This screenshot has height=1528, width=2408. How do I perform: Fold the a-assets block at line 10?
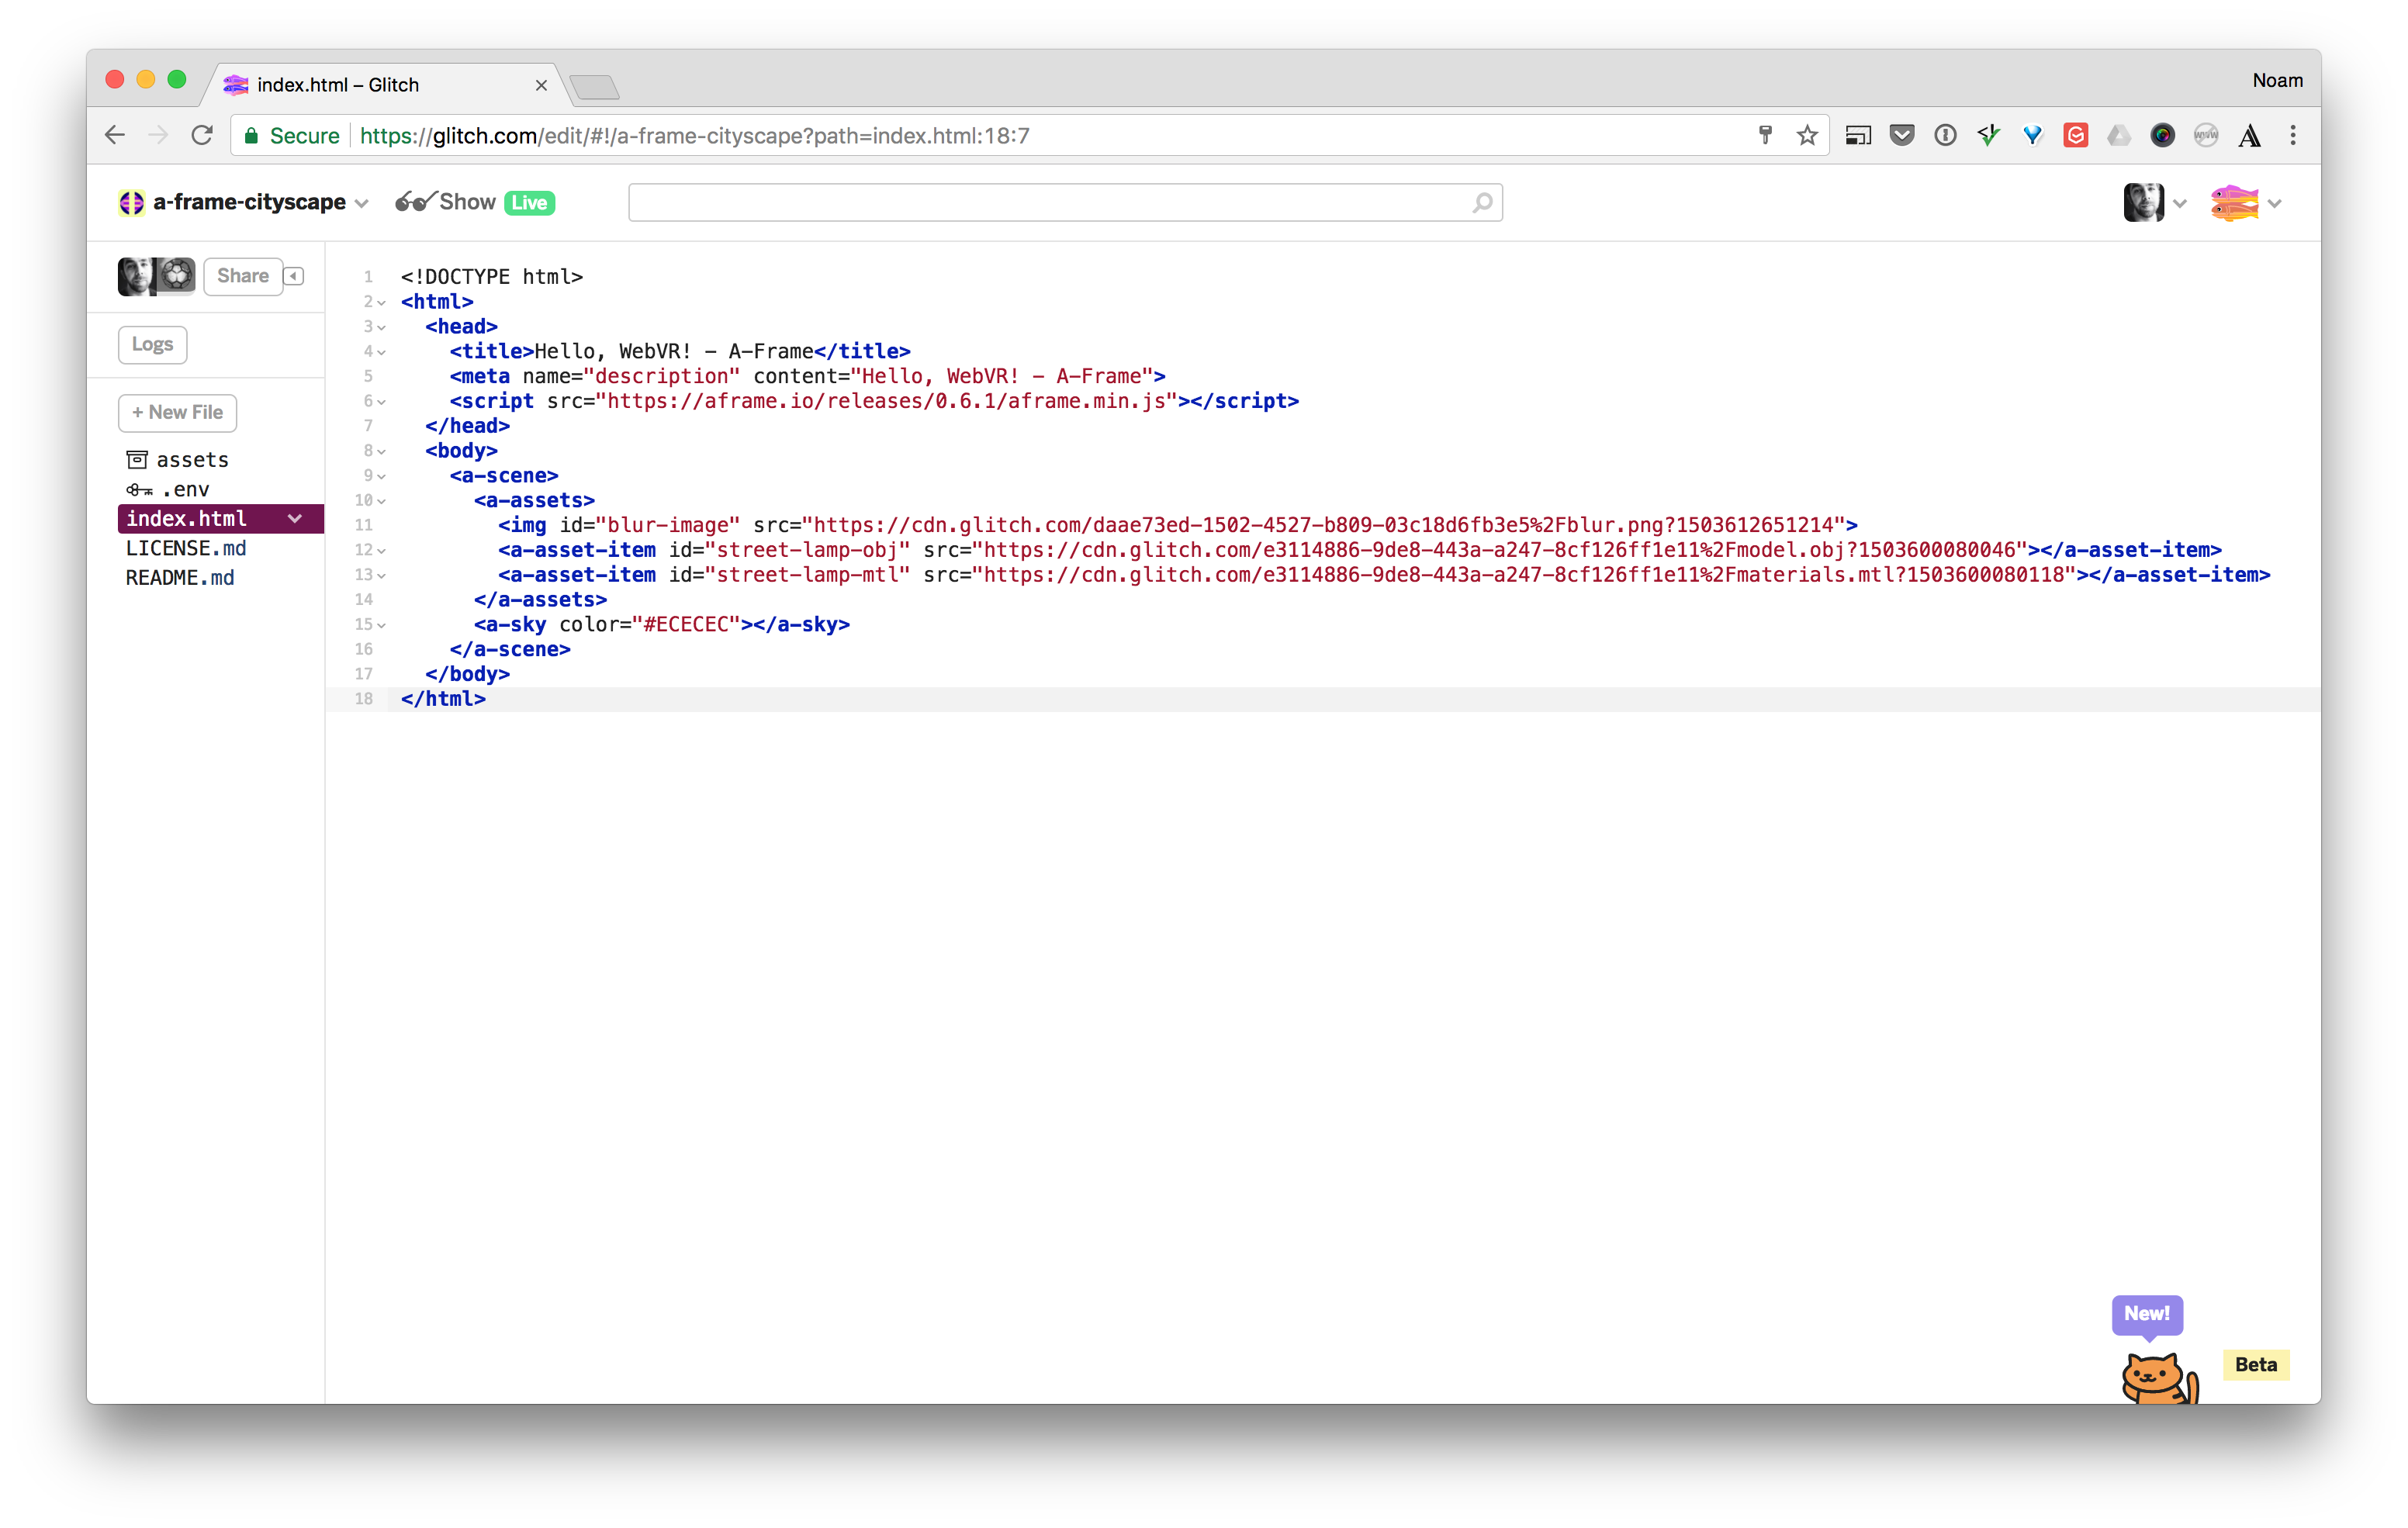(x=381, y=501)
